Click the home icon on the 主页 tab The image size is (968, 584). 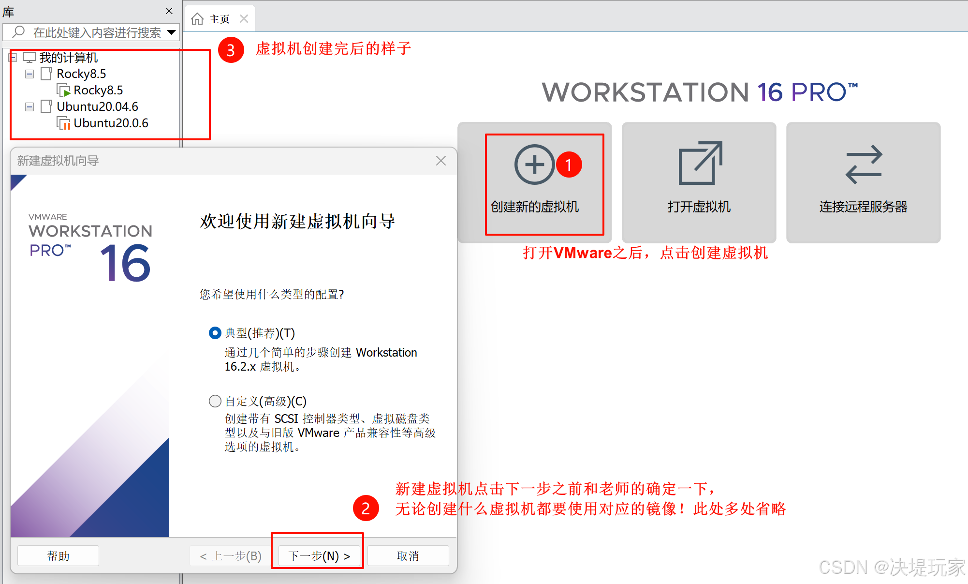coord(197,19)
